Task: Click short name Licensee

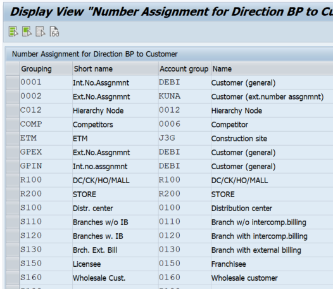Action: coord(115,264)
